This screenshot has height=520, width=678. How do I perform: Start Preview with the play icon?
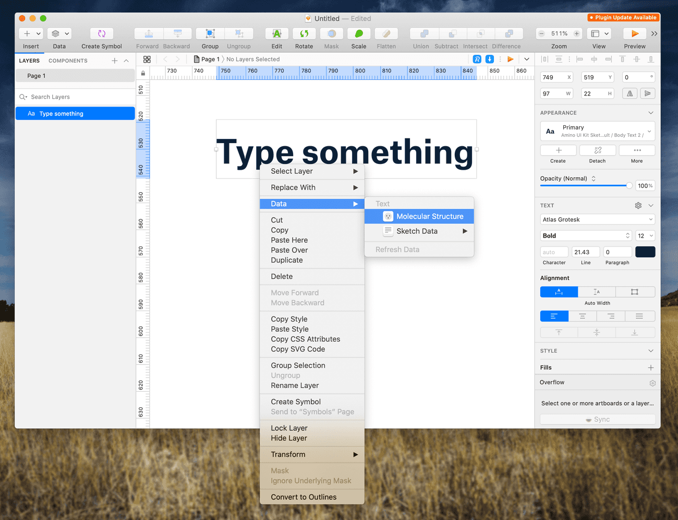point(635,33)
